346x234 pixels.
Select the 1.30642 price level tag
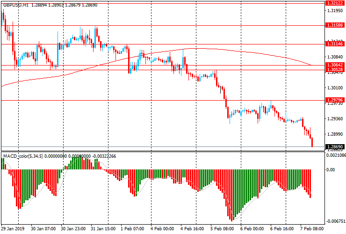[335, 65]
